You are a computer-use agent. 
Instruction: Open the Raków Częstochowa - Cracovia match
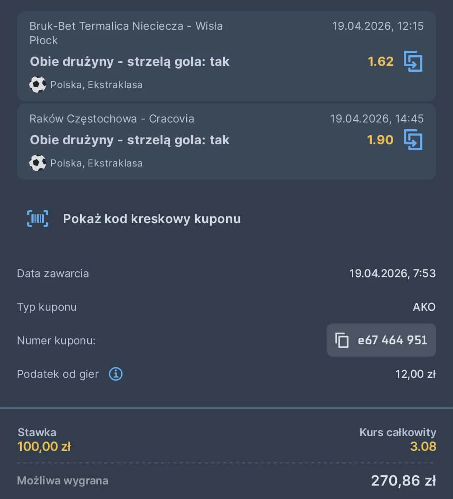pos(112,119)
